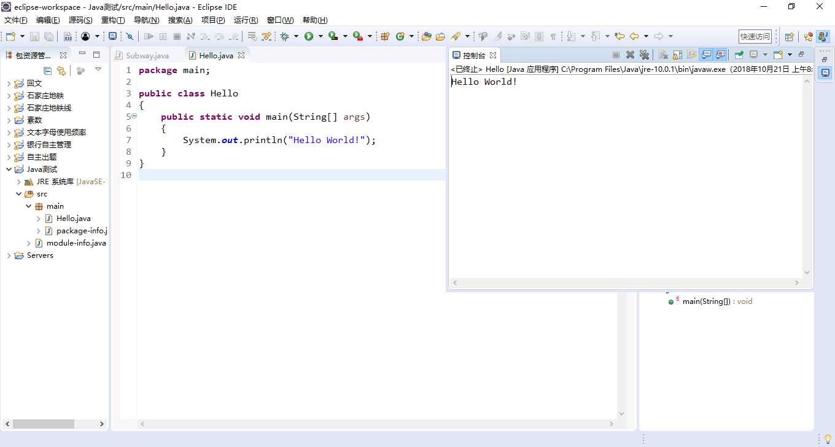Image resolution: width=835 pixels, height=447 pixels.
Task: Open dropdown next to New icon
Action: point(22,36)
